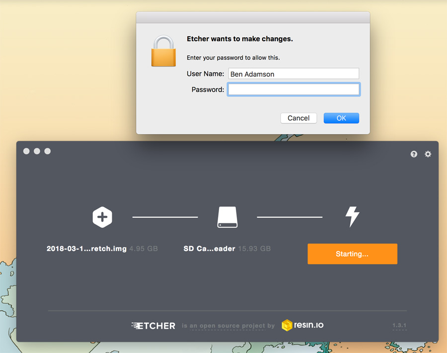
Task: Open the resin.io logo link
Action: tap(302, 325)
